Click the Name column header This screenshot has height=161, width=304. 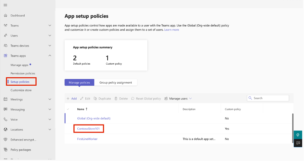point(81,109)
